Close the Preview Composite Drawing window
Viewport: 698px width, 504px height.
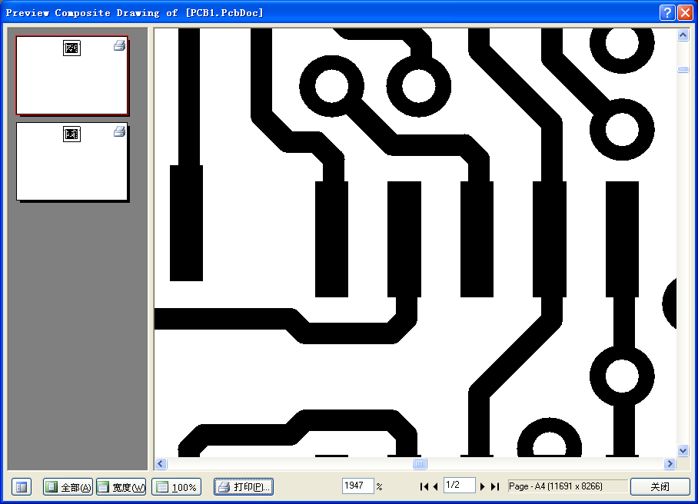[x=685, y=12]
